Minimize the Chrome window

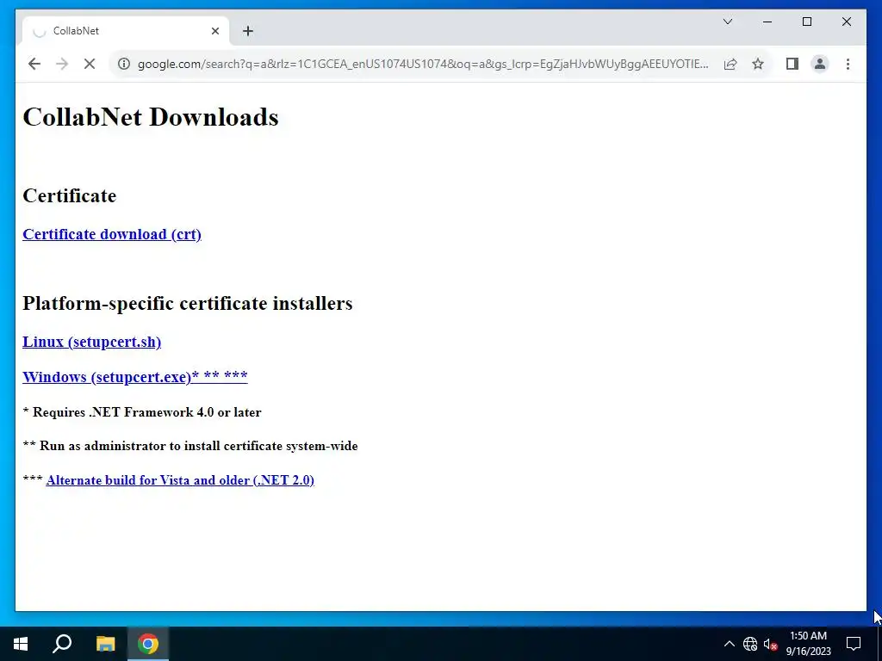pos(767,22)
